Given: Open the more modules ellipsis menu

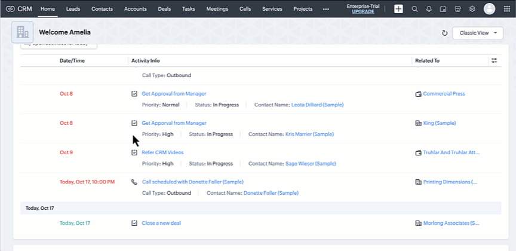Looking at the screenshot, I should click(325, 9).
